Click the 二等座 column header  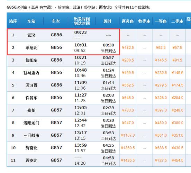[x=177, y=21]
